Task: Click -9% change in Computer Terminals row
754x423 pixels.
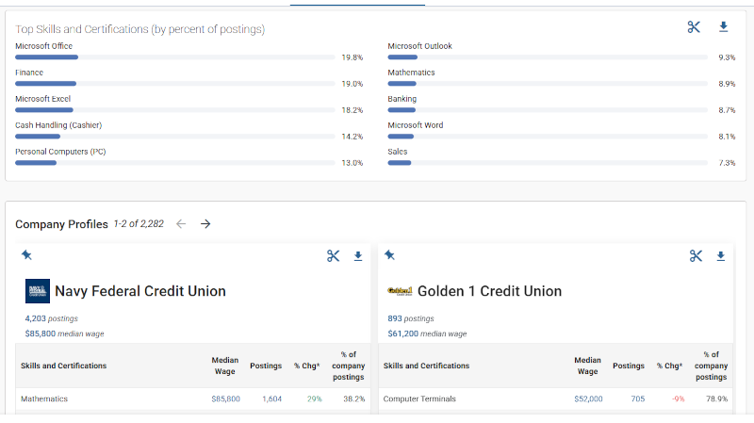Action: (x=678, y=399)
